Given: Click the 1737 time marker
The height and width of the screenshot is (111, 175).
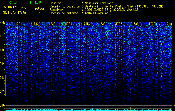Looking at the screenshot, I should point(119,24).
